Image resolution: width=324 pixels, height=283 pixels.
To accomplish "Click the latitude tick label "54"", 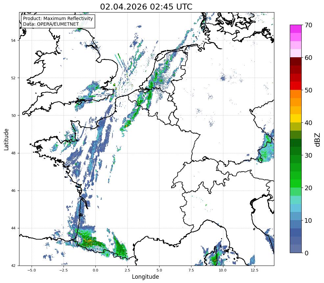I will click(13, 40).
